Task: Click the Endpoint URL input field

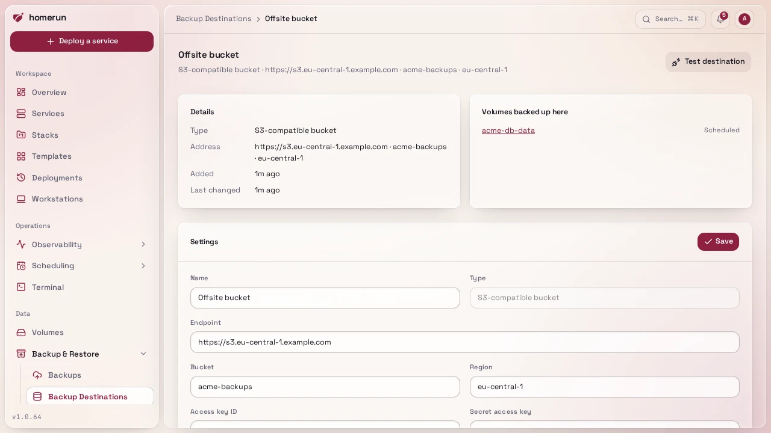Action: pos(465,342)
